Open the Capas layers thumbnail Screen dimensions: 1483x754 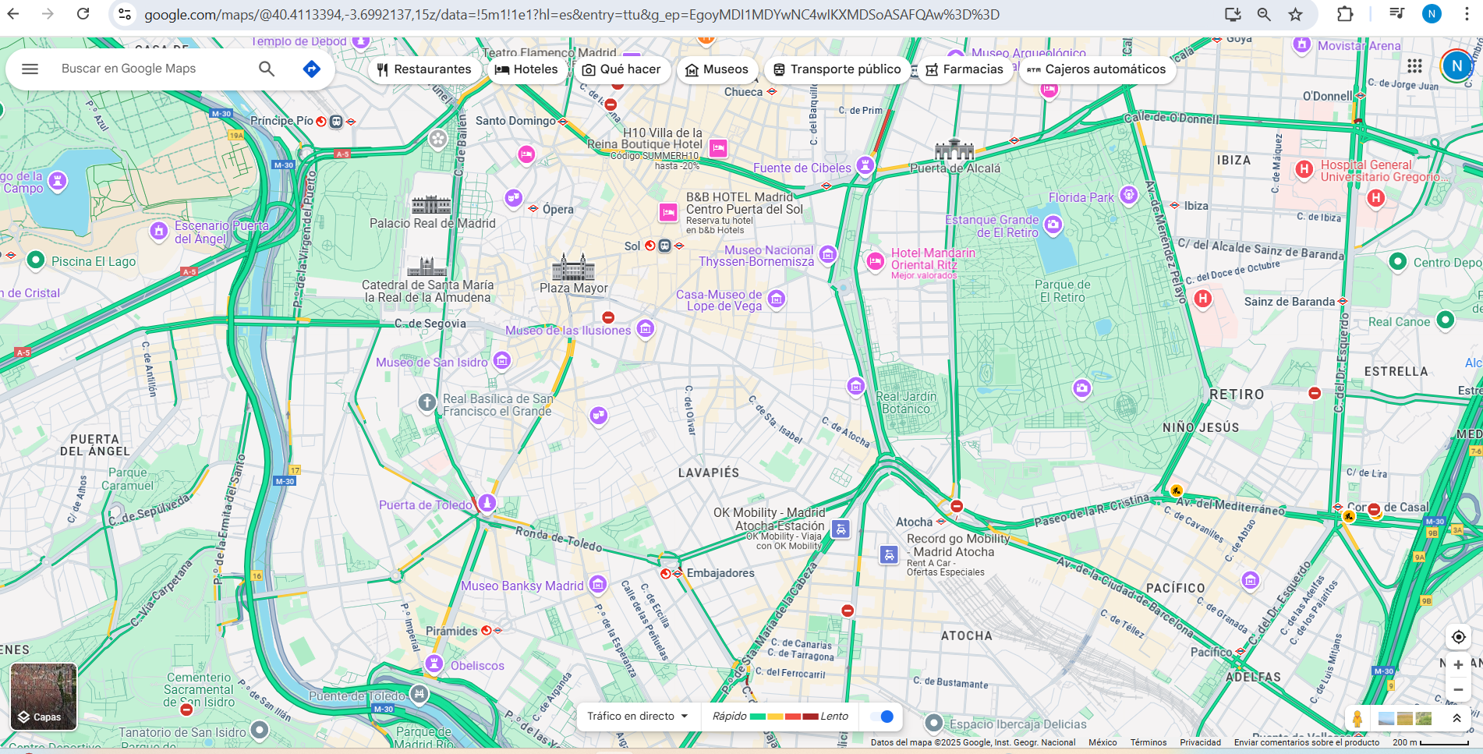44,696
